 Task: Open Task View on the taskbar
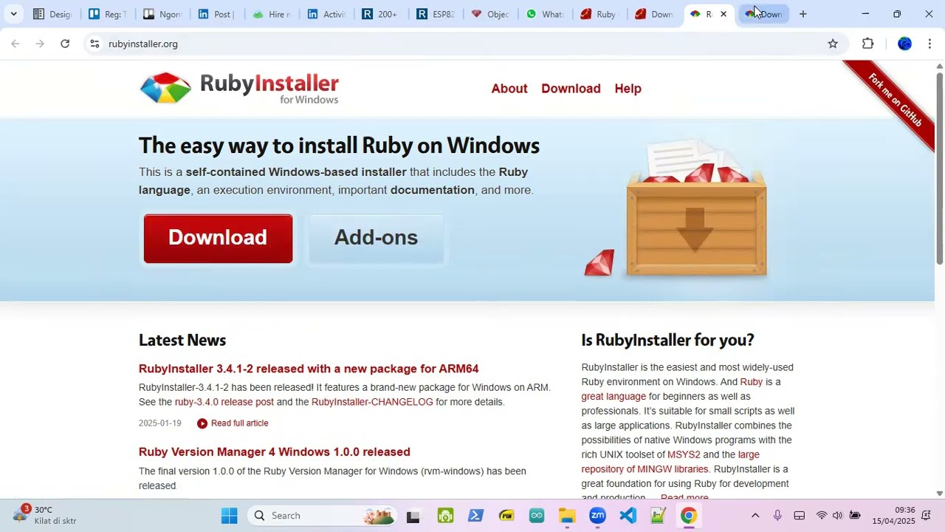(x=413, y=516)
